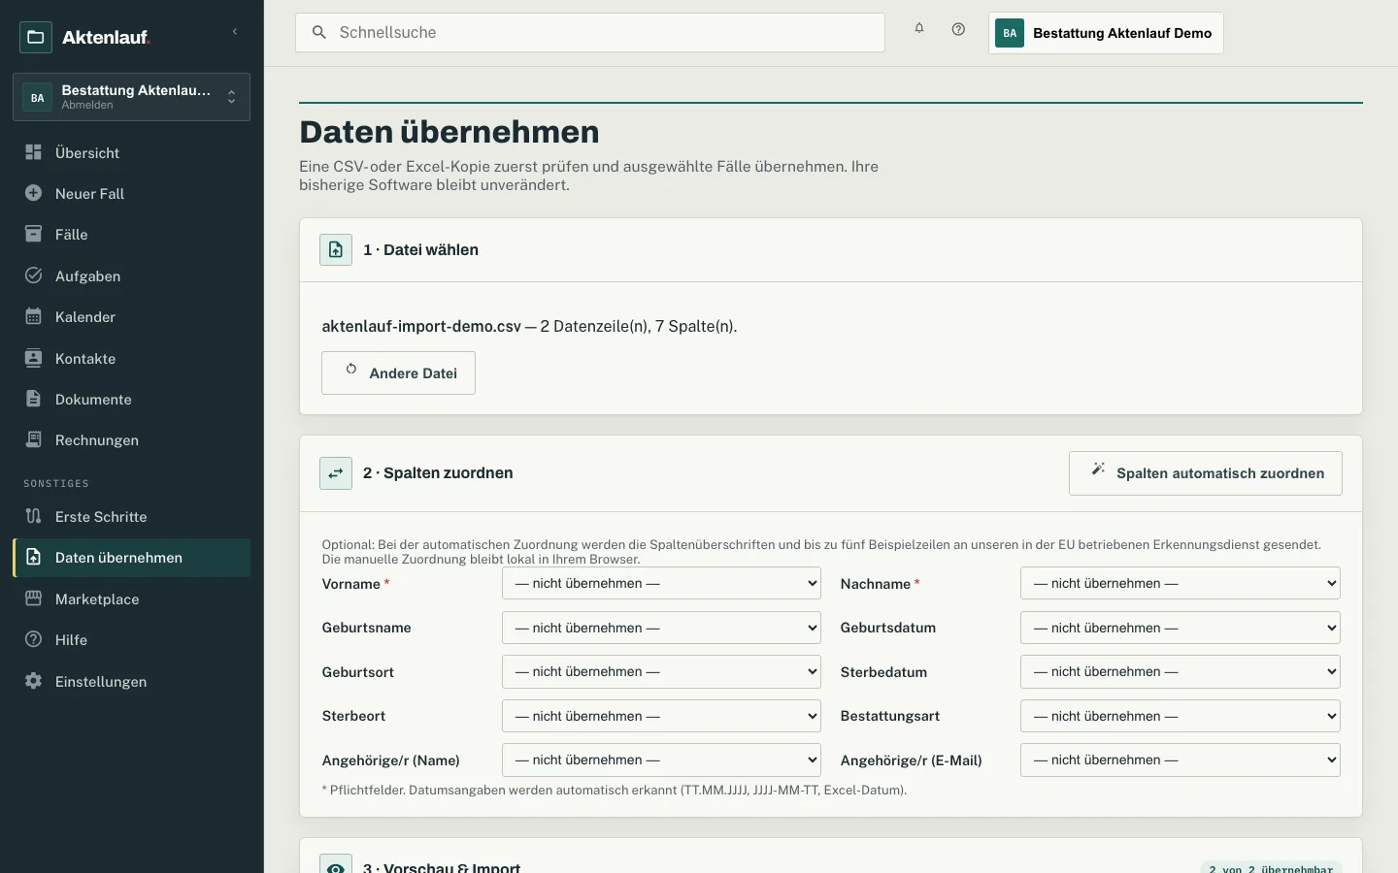Click the Einstellungen gear icon
This screenshot has width=1398, height=873.
33,681
